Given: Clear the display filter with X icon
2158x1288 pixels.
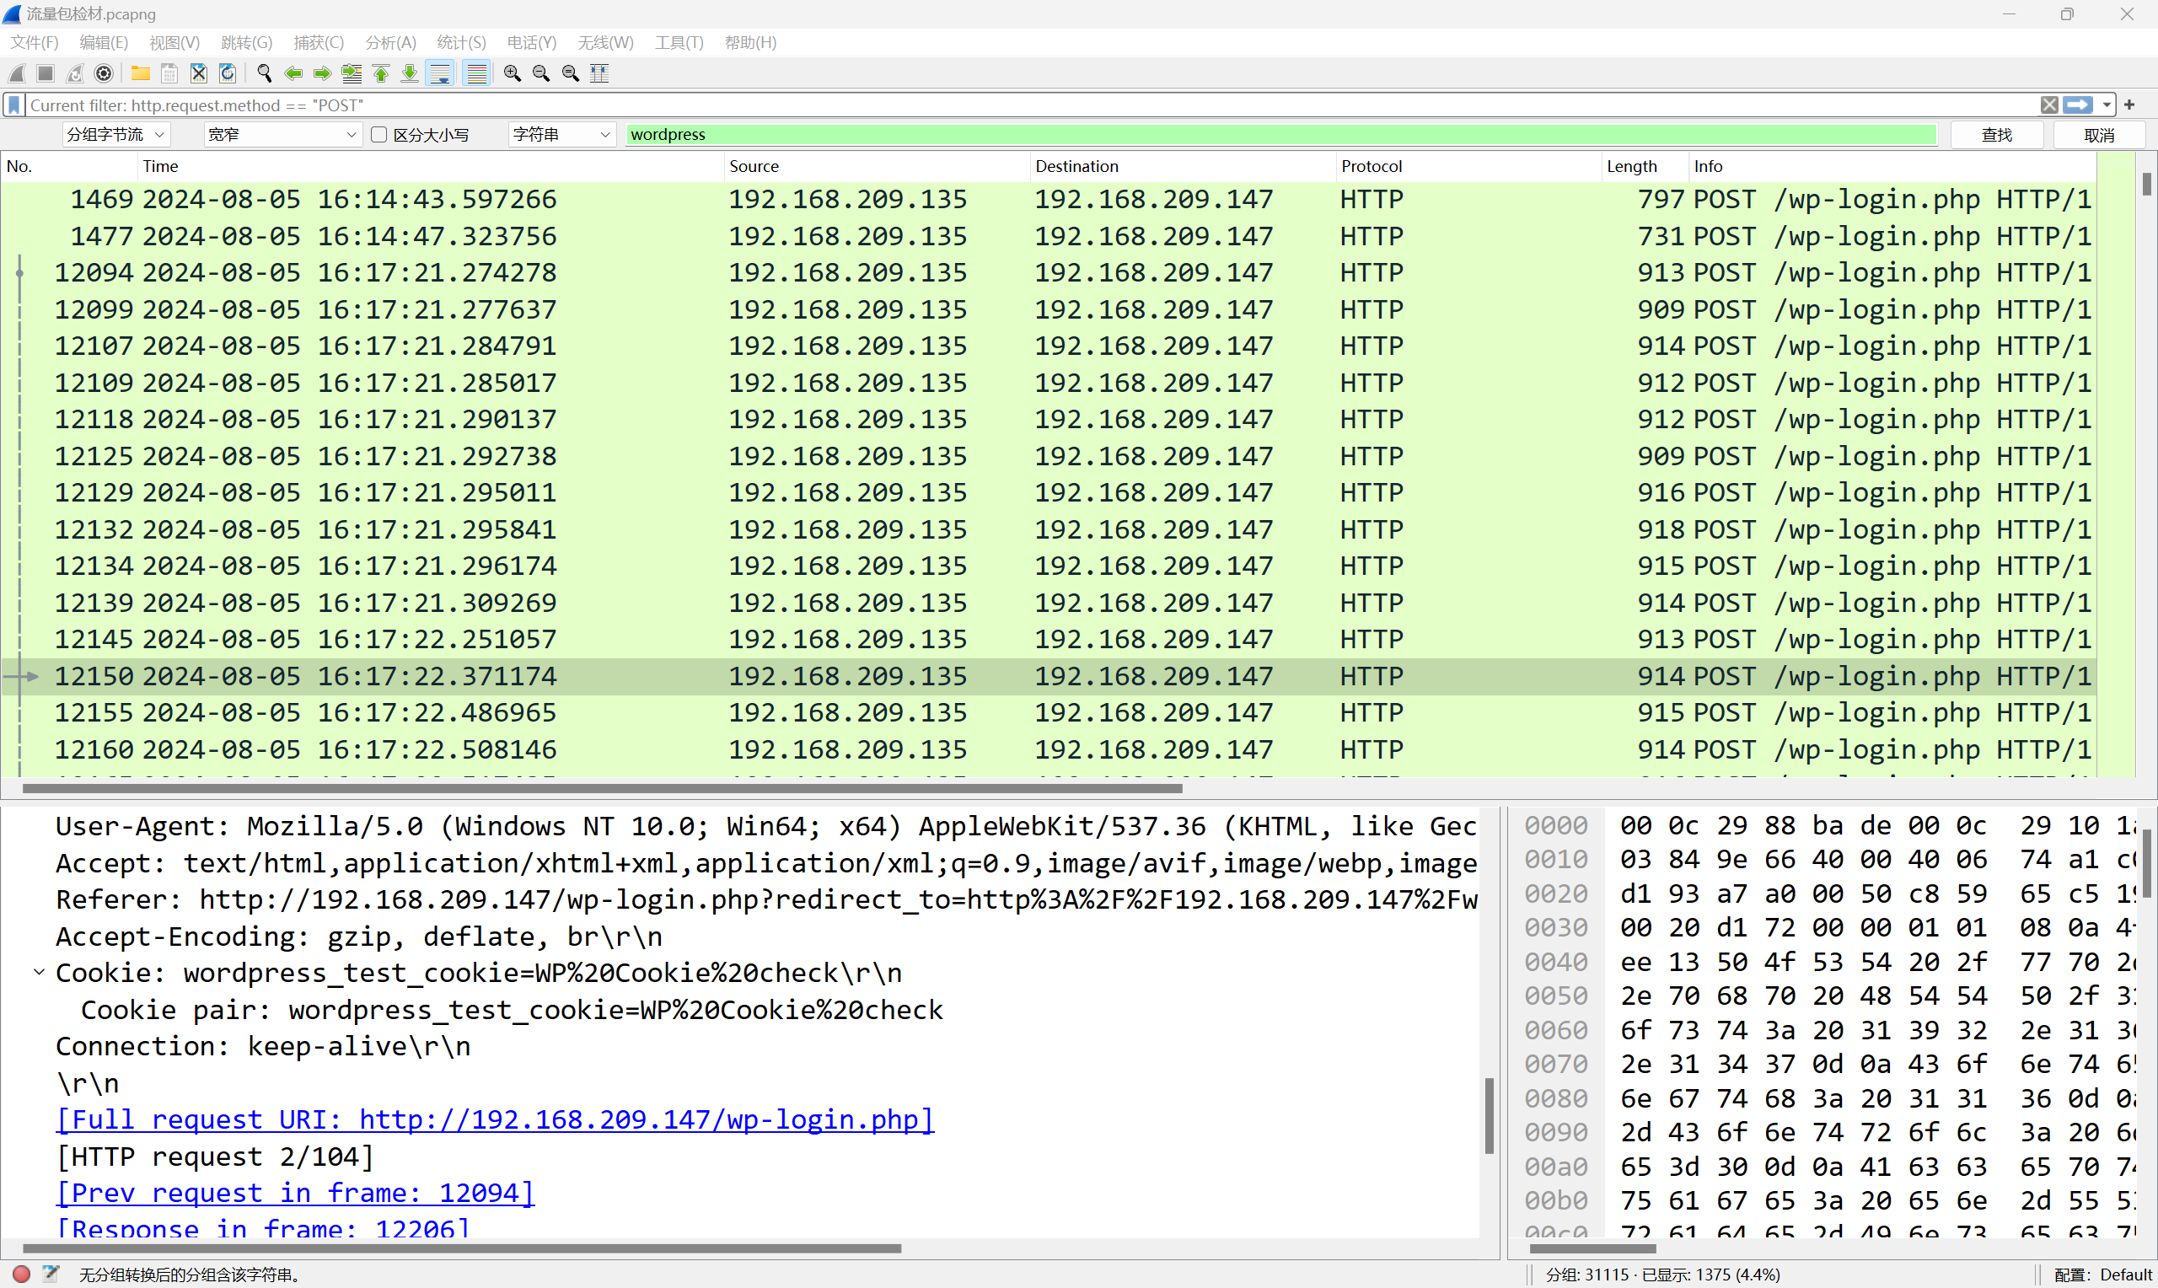Looking at the screenshot, I should [2048, 105].
